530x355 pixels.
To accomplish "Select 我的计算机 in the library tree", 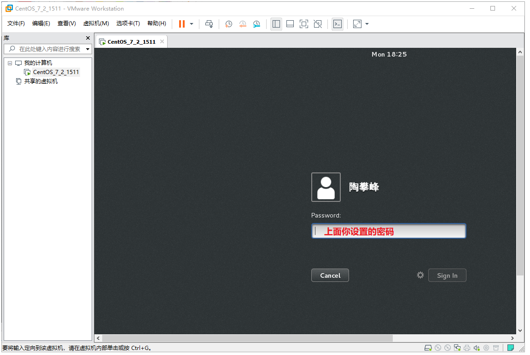I will click(x=38, y=63).
